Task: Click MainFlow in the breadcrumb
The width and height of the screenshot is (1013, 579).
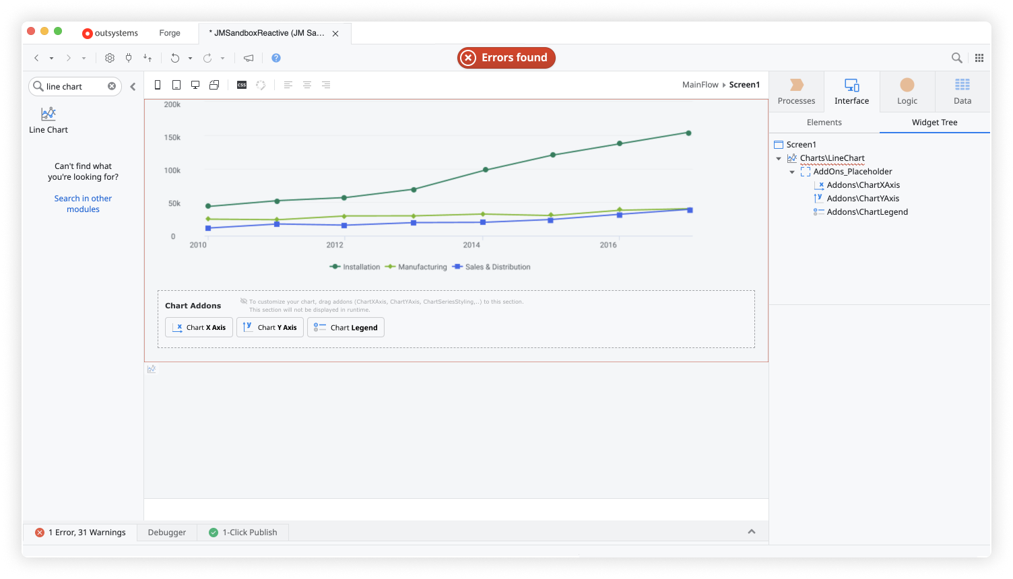Action: 700,85
